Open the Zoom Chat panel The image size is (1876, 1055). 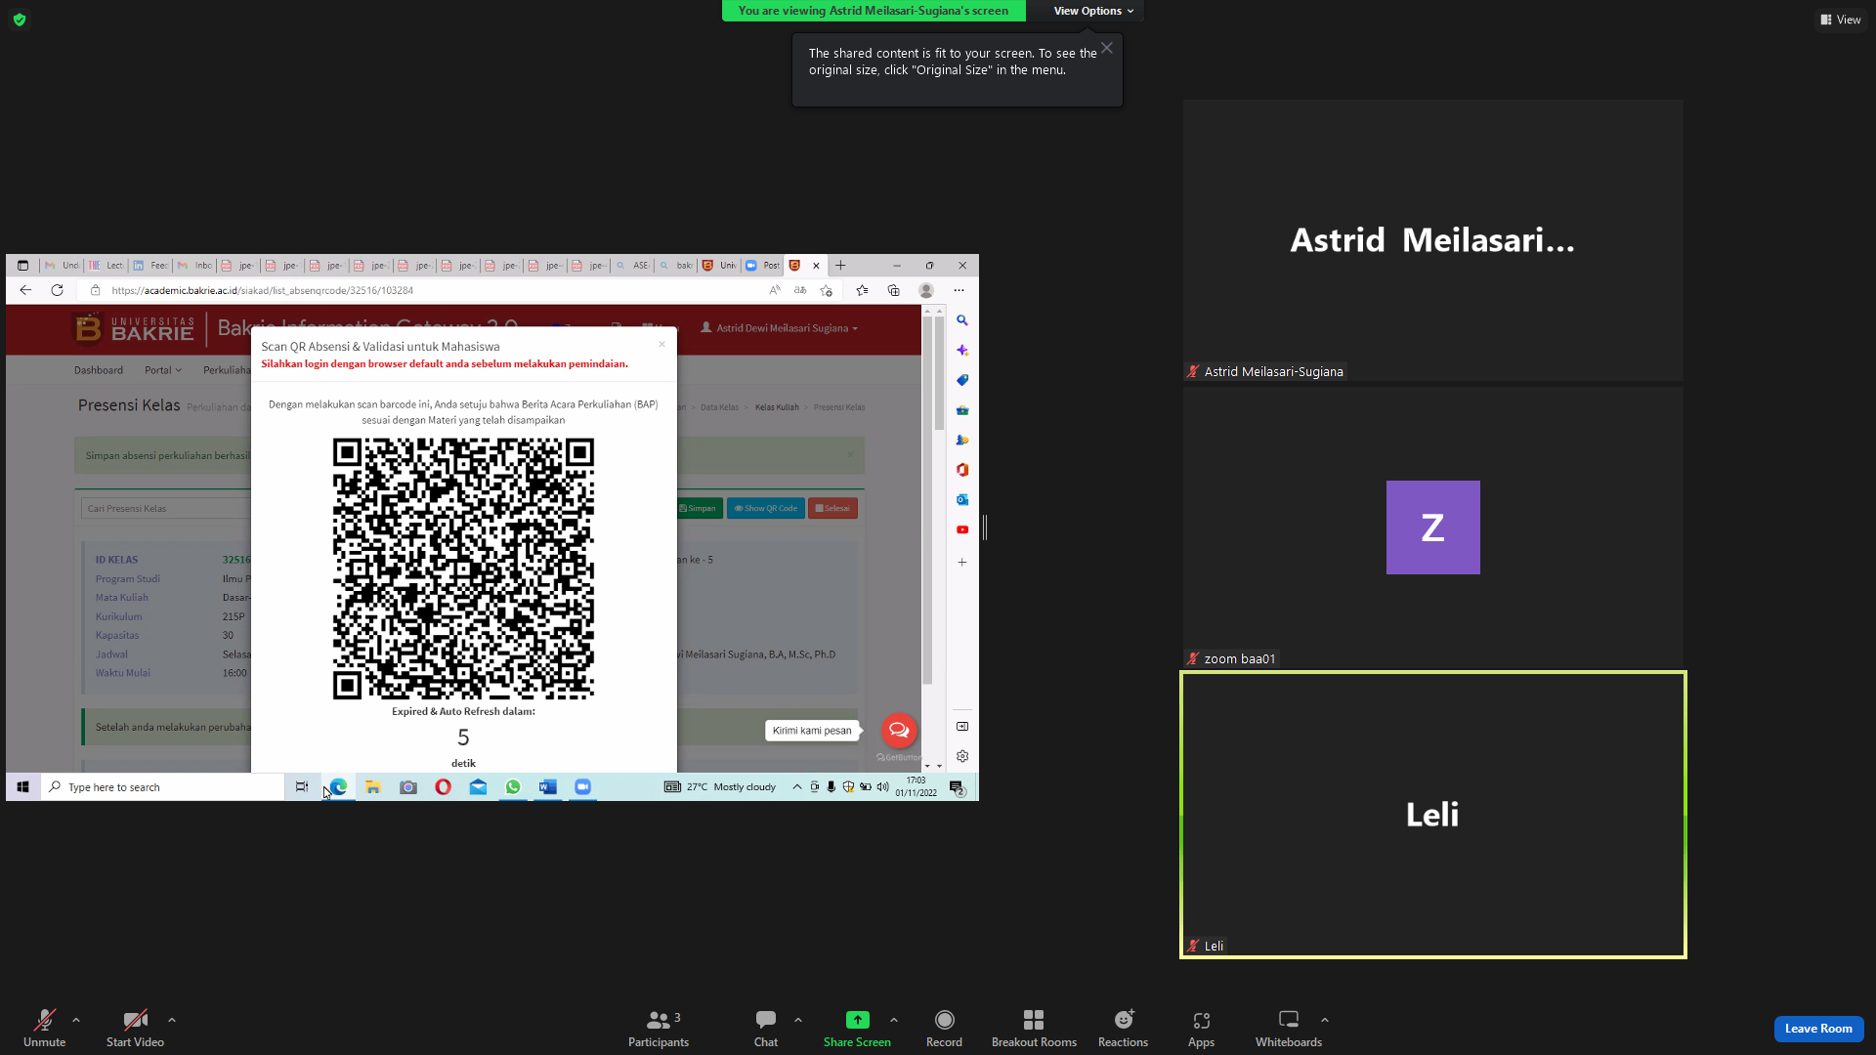(766, 1029)
